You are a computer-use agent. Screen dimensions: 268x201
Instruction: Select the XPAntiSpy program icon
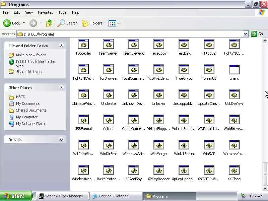[134, 170]
